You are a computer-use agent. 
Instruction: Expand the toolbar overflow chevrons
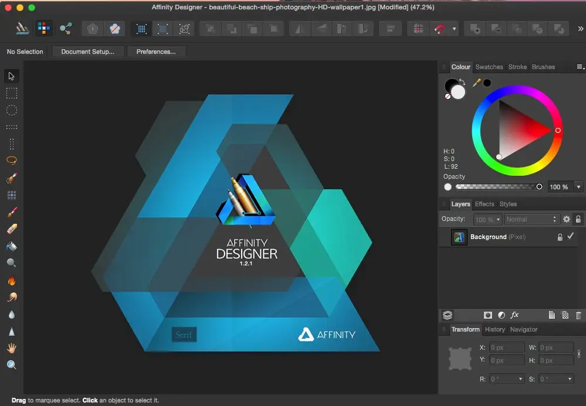580,29
